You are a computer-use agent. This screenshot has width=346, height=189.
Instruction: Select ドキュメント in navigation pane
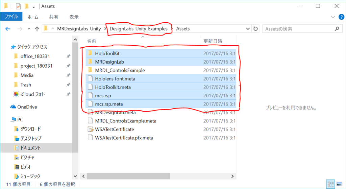tap(36, 148)
